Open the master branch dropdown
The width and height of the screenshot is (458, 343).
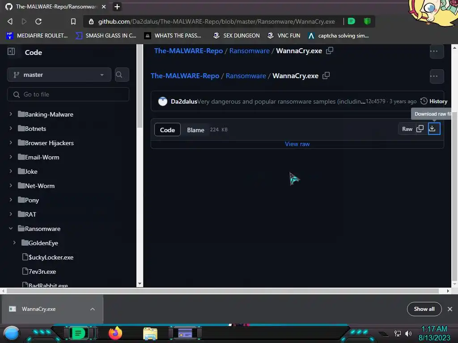point(59,75)
